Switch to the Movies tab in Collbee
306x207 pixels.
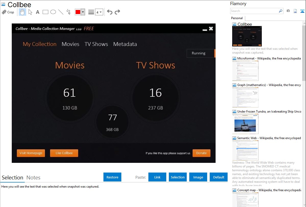click(70, 44)
